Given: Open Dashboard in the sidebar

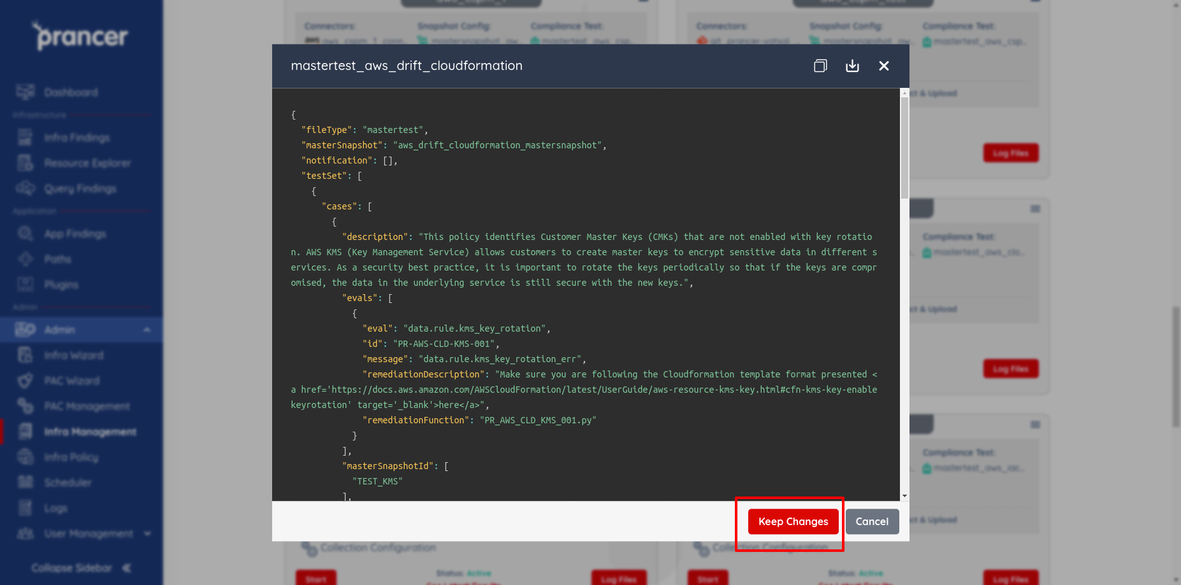Looking at the screenshot, I should [71, 92].
